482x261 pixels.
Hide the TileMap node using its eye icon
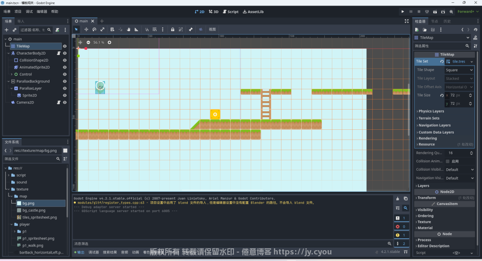[x=65, y=46]
